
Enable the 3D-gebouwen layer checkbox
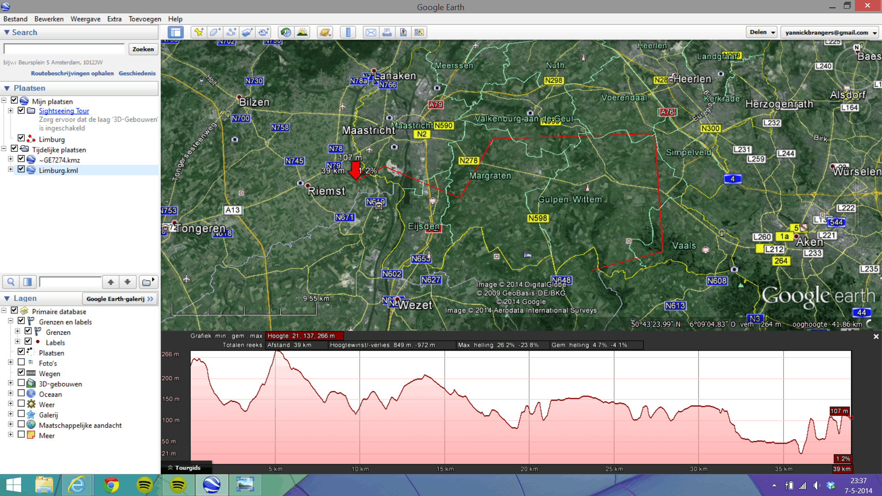tap(21, 383)
